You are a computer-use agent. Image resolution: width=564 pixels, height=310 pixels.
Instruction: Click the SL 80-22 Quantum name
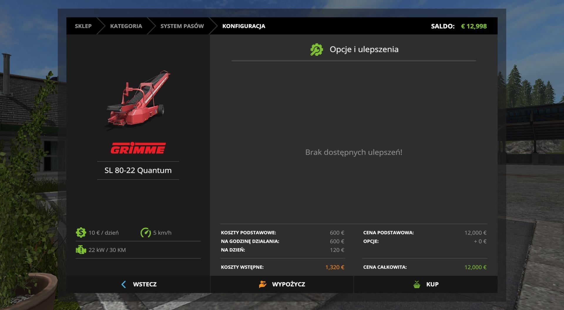point(138,170)
